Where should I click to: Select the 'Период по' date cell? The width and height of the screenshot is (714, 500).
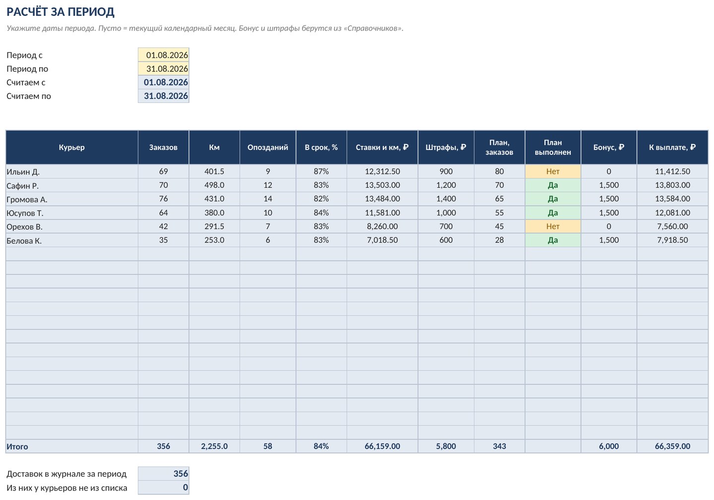(x=164, y=69)
